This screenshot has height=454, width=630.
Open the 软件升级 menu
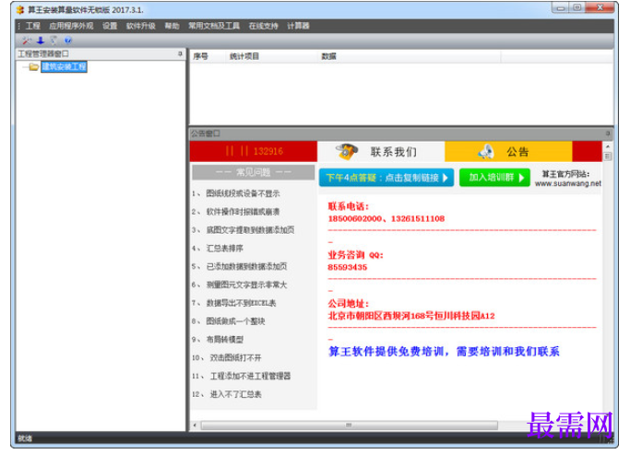pos(140,26)
